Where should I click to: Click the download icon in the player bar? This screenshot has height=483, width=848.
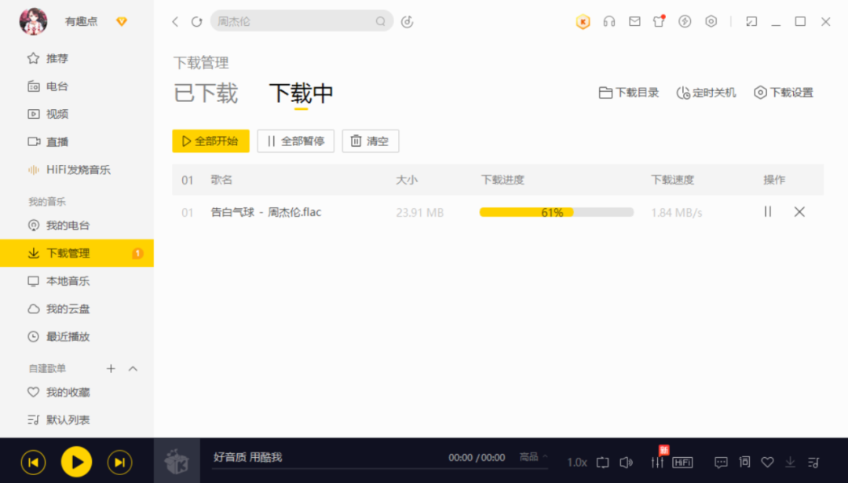[x=790, y=462]
